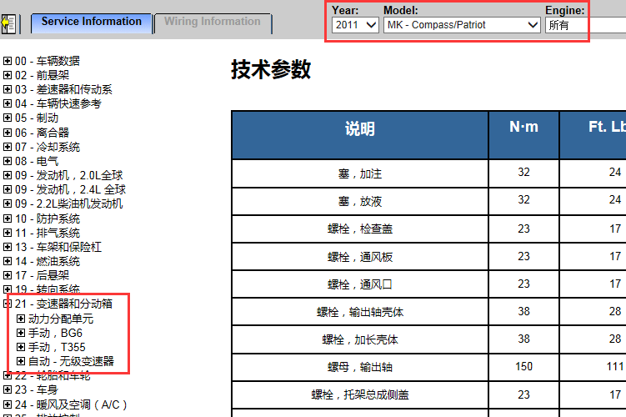The width and height of the screenshot is (626, 417).
Task: Click the 150 N·m value cell
Action: click(x=523, y=367)
